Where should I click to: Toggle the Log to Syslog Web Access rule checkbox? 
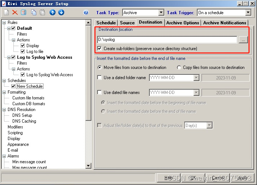[13, 57]
